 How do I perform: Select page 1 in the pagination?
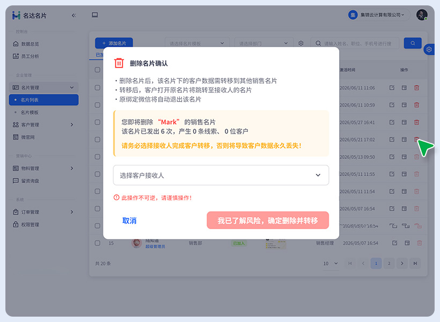tap(376, 264)
